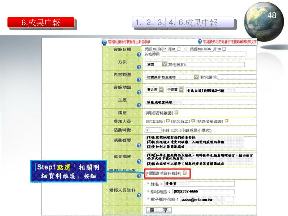288x216 pixels.
Task: Click the 主題 text field
Action: (201, 102)
